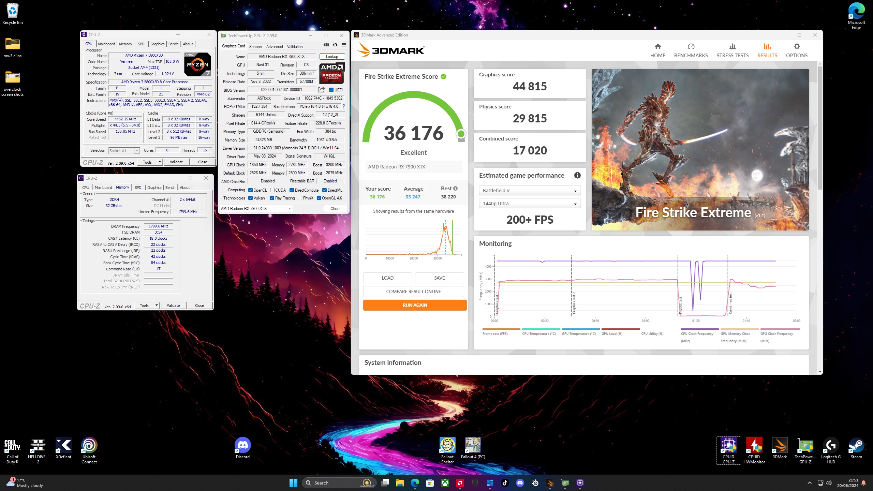Launch the Fallout Shelter desktop shortcut
The image size is (873, 491).
click(x=447, y=451)
